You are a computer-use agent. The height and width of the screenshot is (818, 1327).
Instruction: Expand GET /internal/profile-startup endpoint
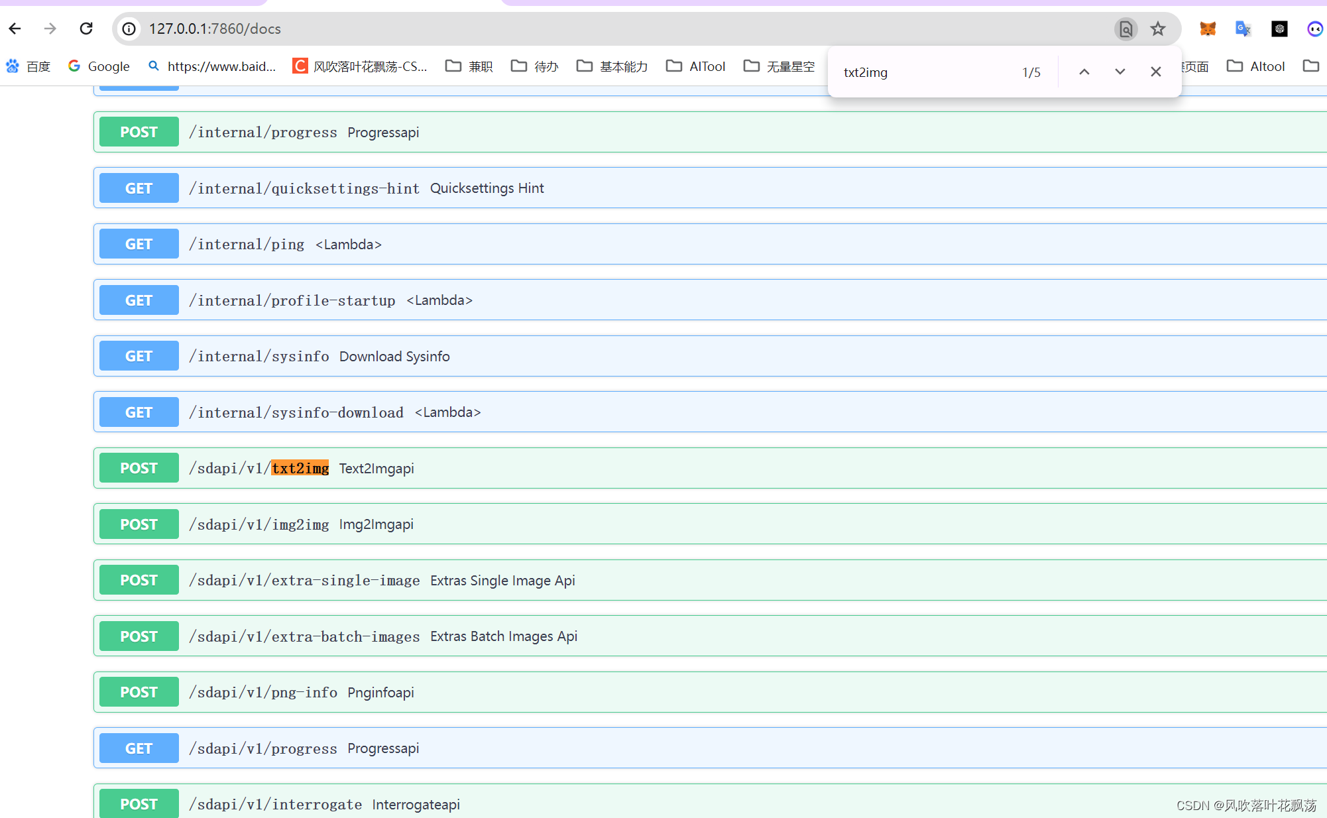click(x=710, y=300)
